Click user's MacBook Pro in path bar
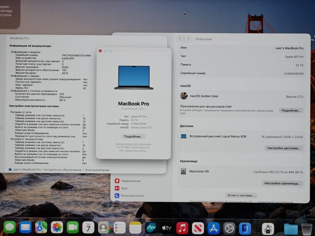The width and height of the screenshot is (315, 236). (27, 170)
